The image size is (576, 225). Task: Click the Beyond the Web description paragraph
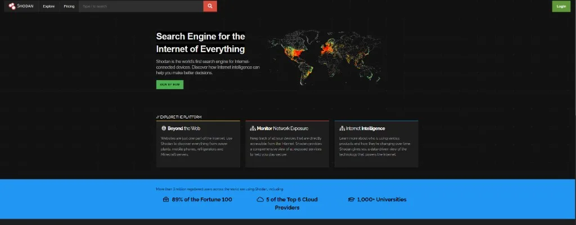(x=196, y=146)
